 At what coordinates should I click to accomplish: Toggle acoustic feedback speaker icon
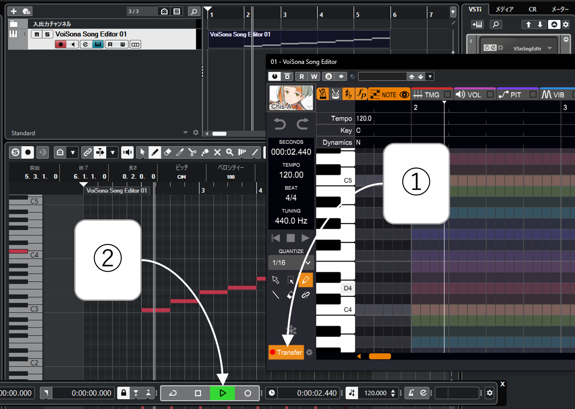(x=127, y=153)
